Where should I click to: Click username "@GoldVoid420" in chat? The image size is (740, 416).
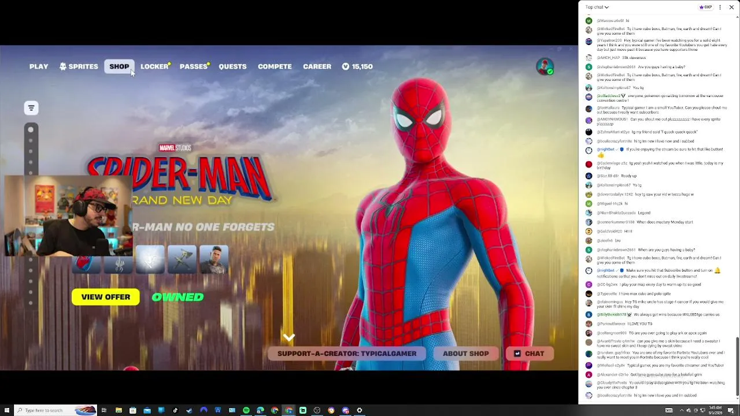(609, 231)
